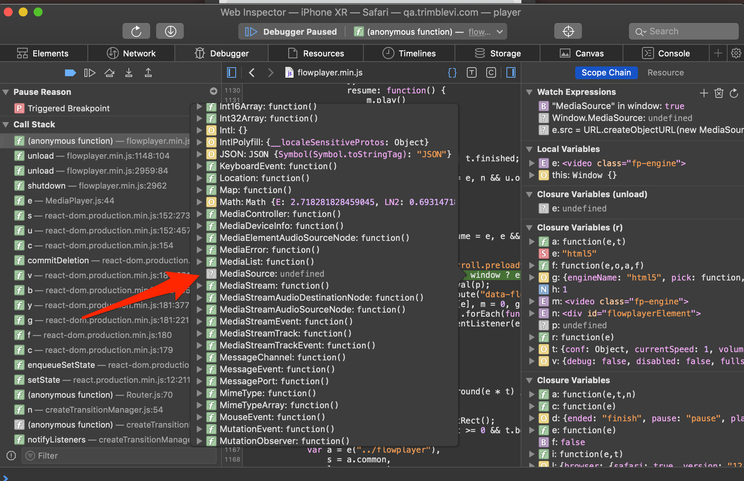Collapse the Call Stack section

pyautogui.click(x=6, y=124)
